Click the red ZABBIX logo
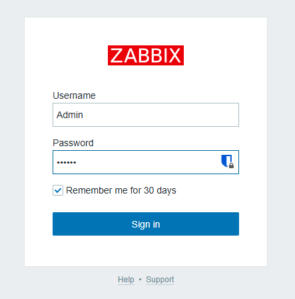 coord(146,55)
